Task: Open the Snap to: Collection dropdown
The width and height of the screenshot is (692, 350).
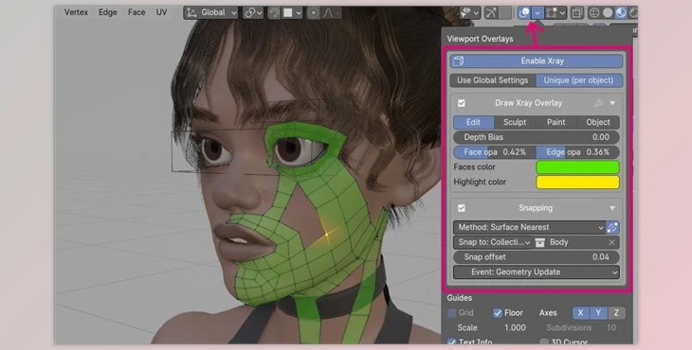Action: pos(493,242)
